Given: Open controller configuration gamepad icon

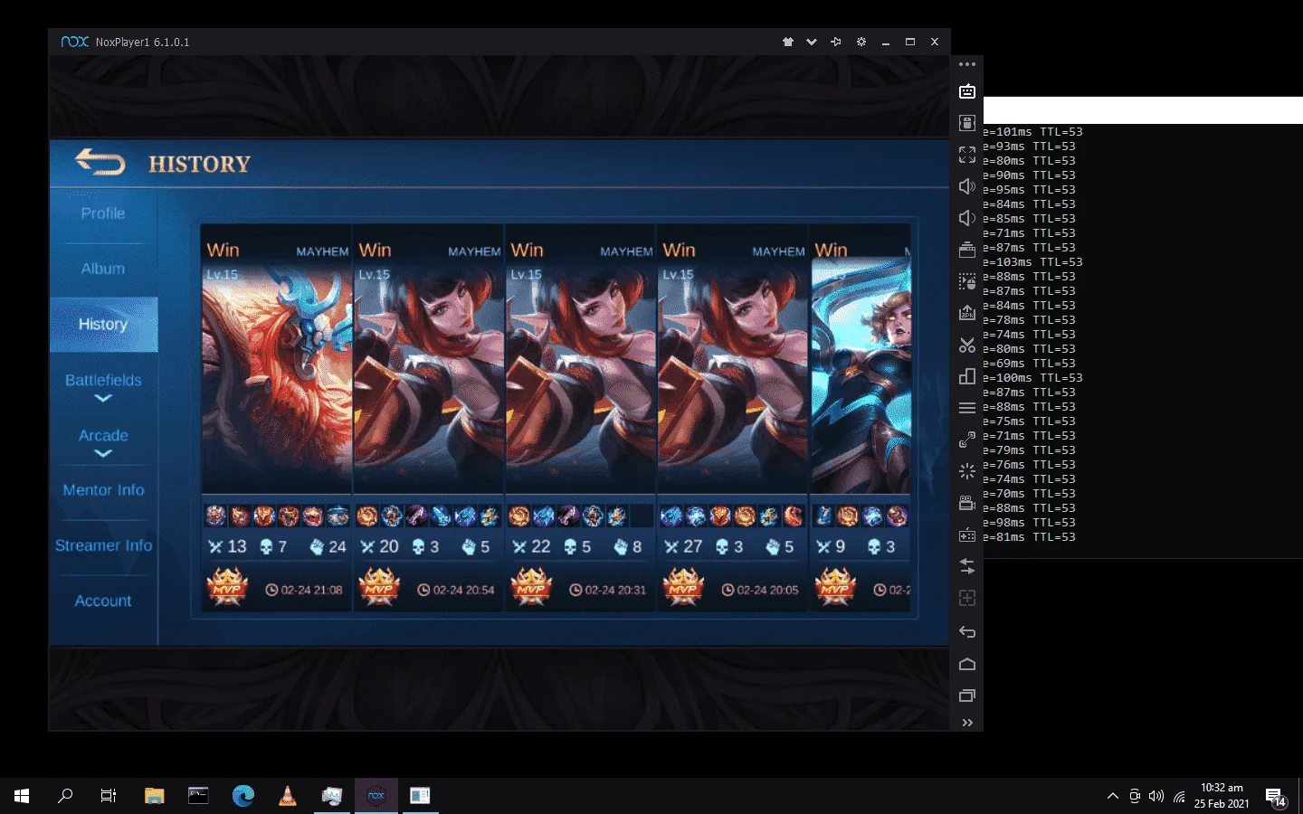Looking at the screenshot, I should click(967, 535).
